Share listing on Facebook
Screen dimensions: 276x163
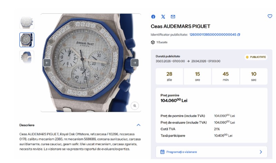click(153, 17)
